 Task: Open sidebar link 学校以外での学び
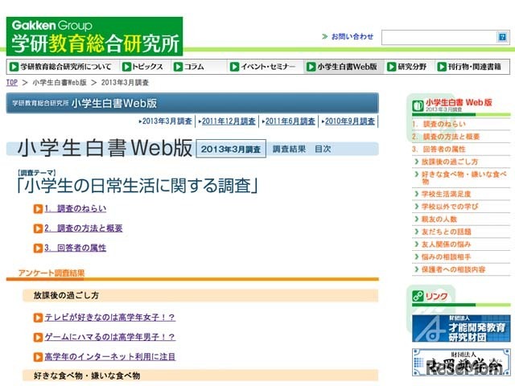tap(450, 207)
